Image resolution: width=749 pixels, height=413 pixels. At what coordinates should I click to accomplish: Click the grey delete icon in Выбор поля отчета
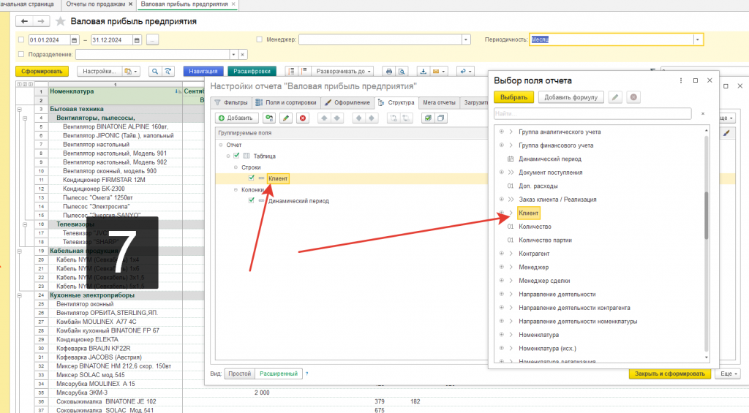pos(633,97)
